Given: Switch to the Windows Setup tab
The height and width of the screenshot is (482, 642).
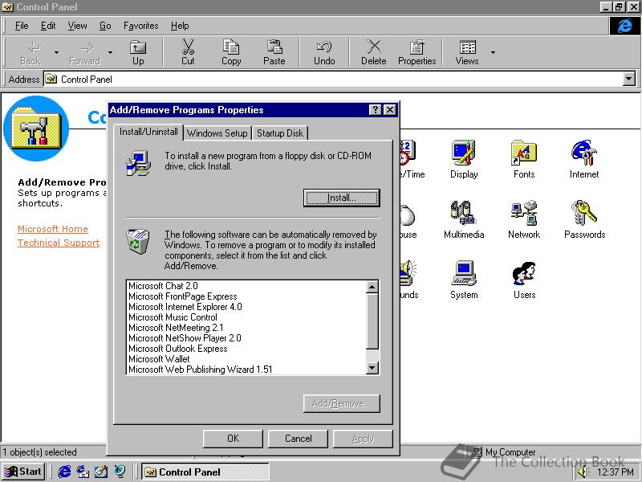Looking at the screenshot, I should [217, 133].
